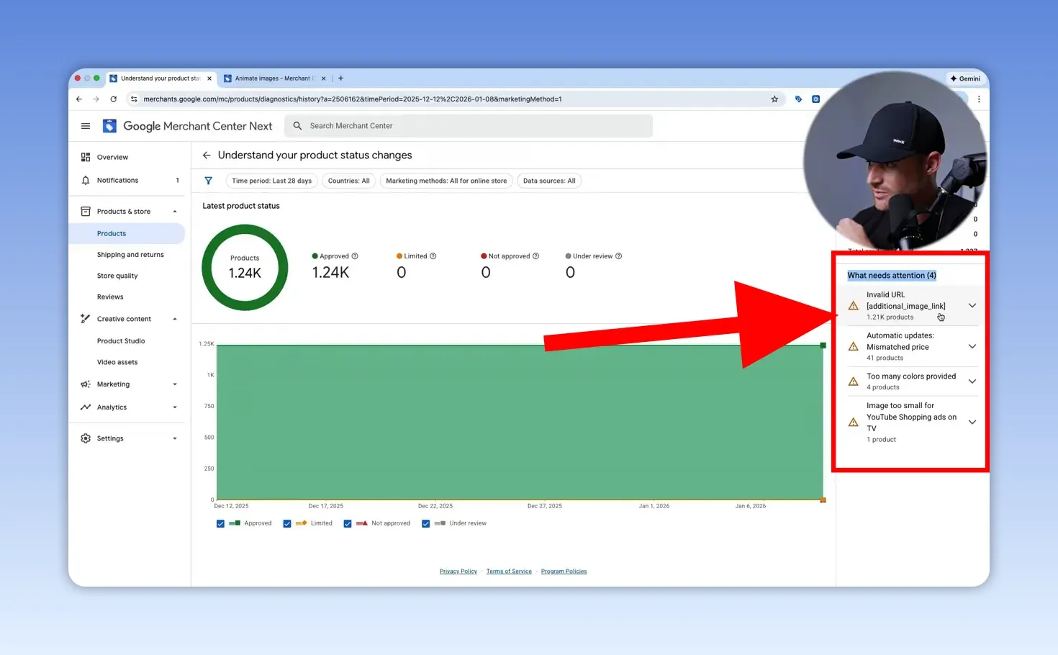Click the Google Merchant Center logo icon
The width and height of the screenshot is (1058, 655).
click(x=109, y=126)
